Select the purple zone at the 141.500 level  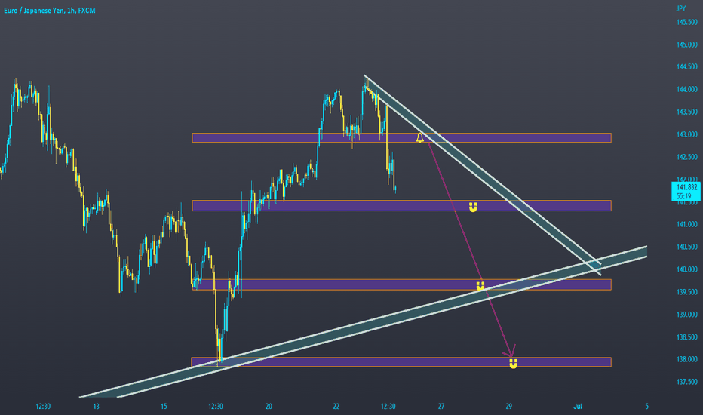point(402,205)
